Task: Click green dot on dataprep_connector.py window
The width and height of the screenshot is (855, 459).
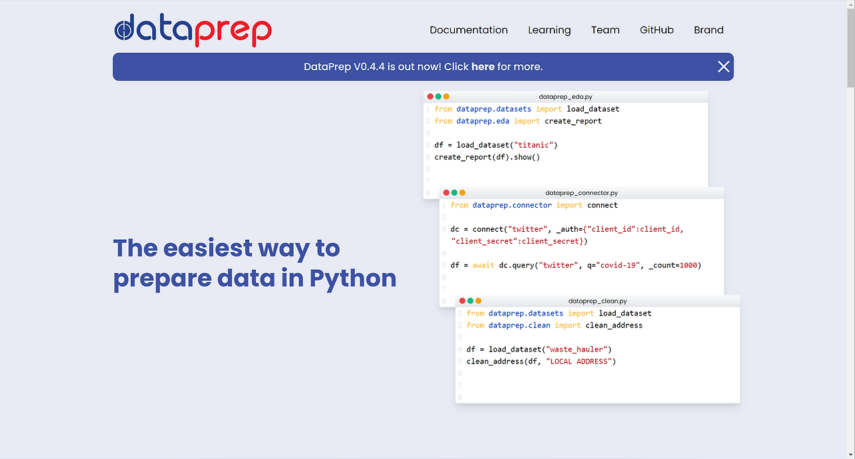Action: [454, 193]
